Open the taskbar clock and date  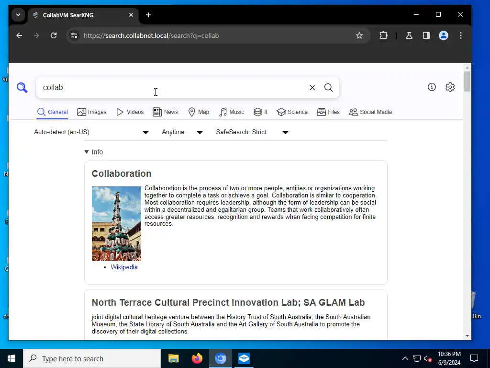[449, 358]
